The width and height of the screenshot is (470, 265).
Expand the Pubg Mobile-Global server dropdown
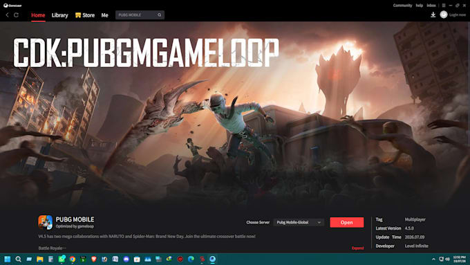pyautogui.click(x=299, y=222)
